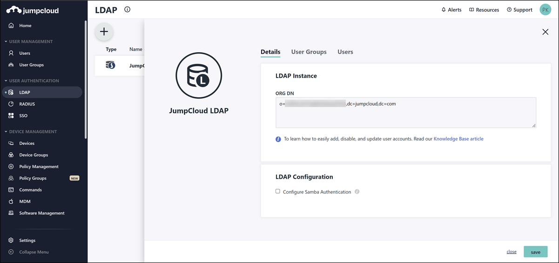Viewport: 559px width, 263px height.
Task: Click the LDAP sidebar icon
Action: [11, 92]
